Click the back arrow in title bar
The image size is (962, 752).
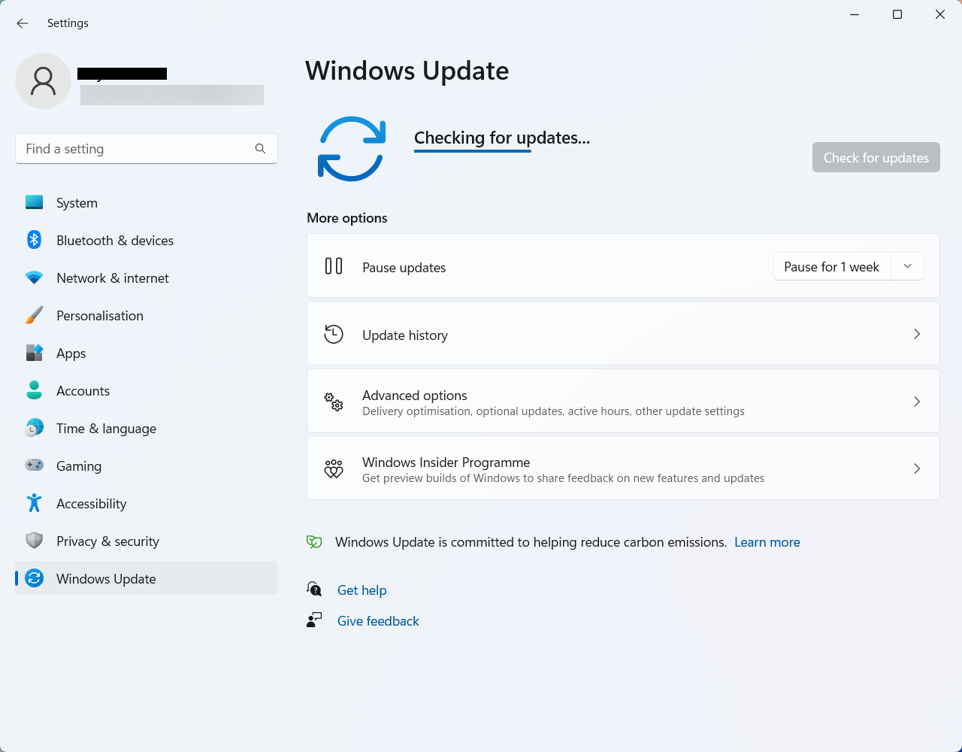pyautogui.click(x=23, y=23)
